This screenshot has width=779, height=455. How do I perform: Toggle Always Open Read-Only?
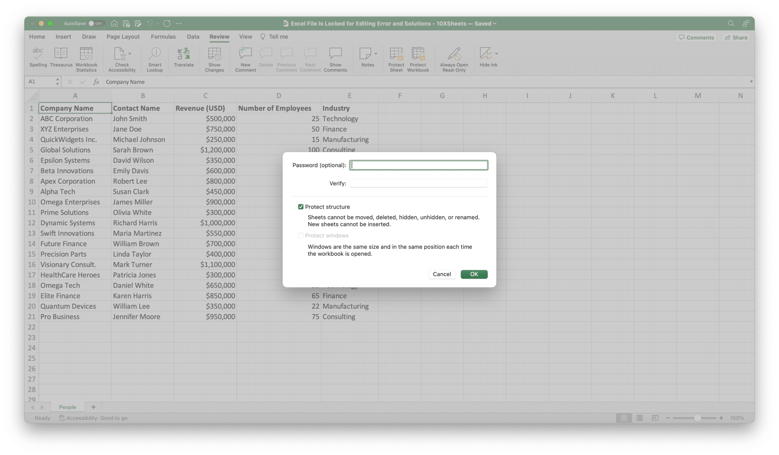(454, 60)
